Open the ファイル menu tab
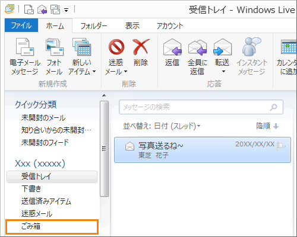 click(x=21, y=25)
